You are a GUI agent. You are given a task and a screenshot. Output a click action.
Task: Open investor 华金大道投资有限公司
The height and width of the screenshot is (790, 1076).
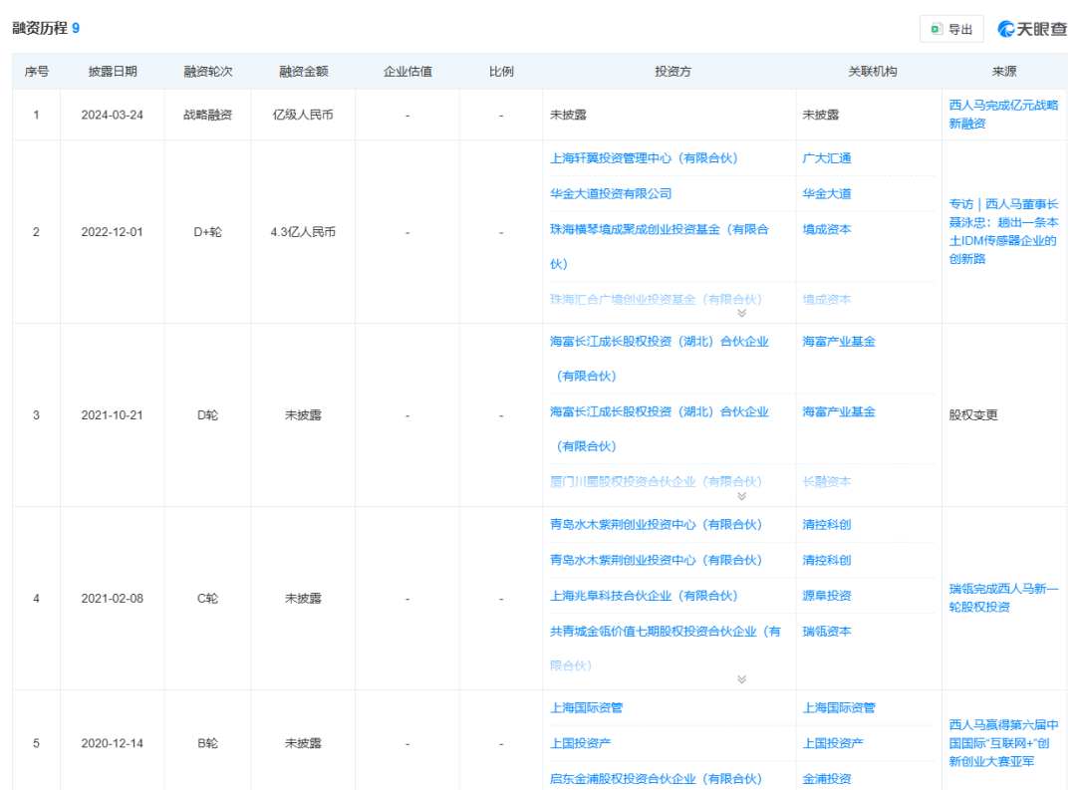(611, 194)
